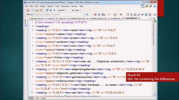Click document icon right of Format and Indent
The height and width of the screenshot is (100, 179).
click(131, 14)
